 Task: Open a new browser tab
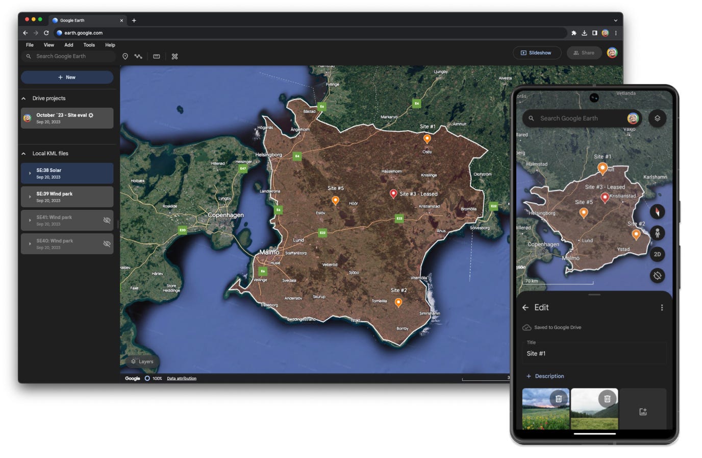pos(134,20)
